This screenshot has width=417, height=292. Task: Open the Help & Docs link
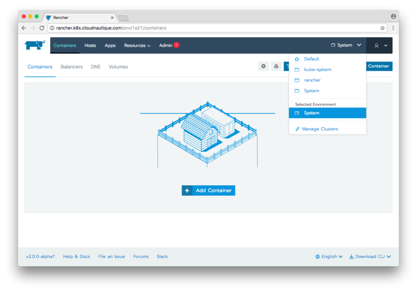pyautogui.click(x=76, y=256)
